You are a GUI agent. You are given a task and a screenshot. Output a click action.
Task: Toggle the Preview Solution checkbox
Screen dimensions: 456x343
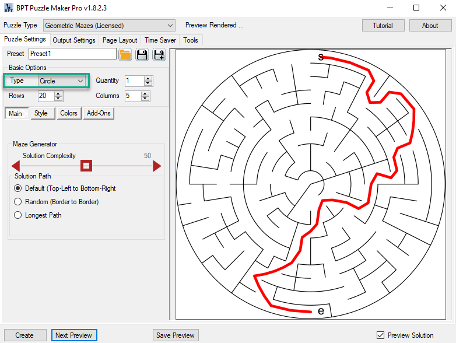(x=380, y=335)
